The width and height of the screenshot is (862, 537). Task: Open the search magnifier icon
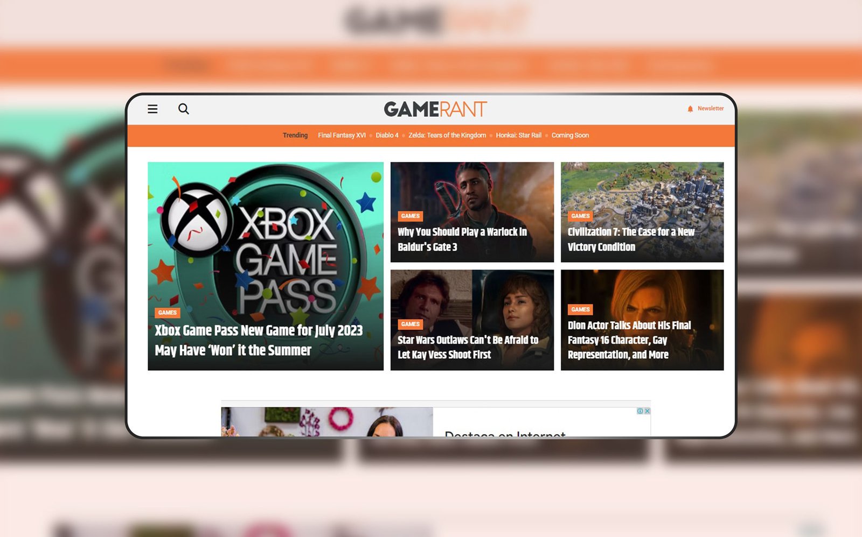[x=184, y=109]
